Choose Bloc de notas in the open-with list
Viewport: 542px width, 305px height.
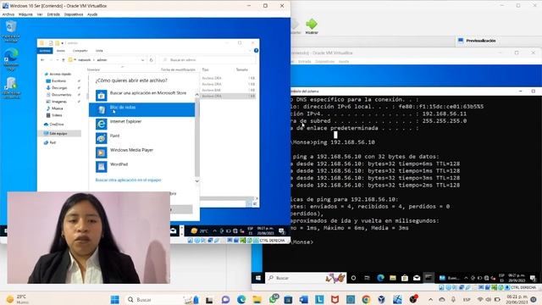(x=141, y=109)
